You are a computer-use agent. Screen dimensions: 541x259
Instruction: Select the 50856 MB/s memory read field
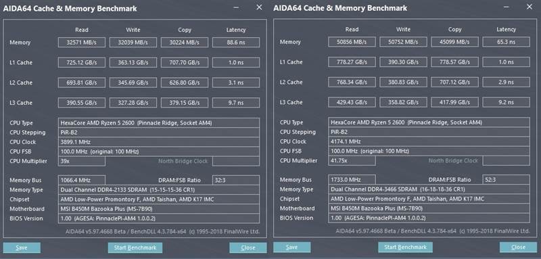click(352, 42)
